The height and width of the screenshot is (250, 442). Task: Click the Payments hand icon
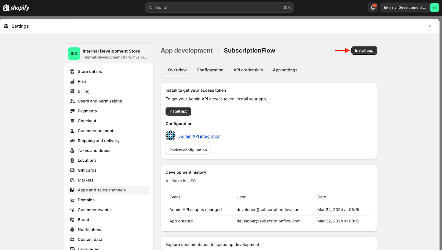(x=72, y=111)
